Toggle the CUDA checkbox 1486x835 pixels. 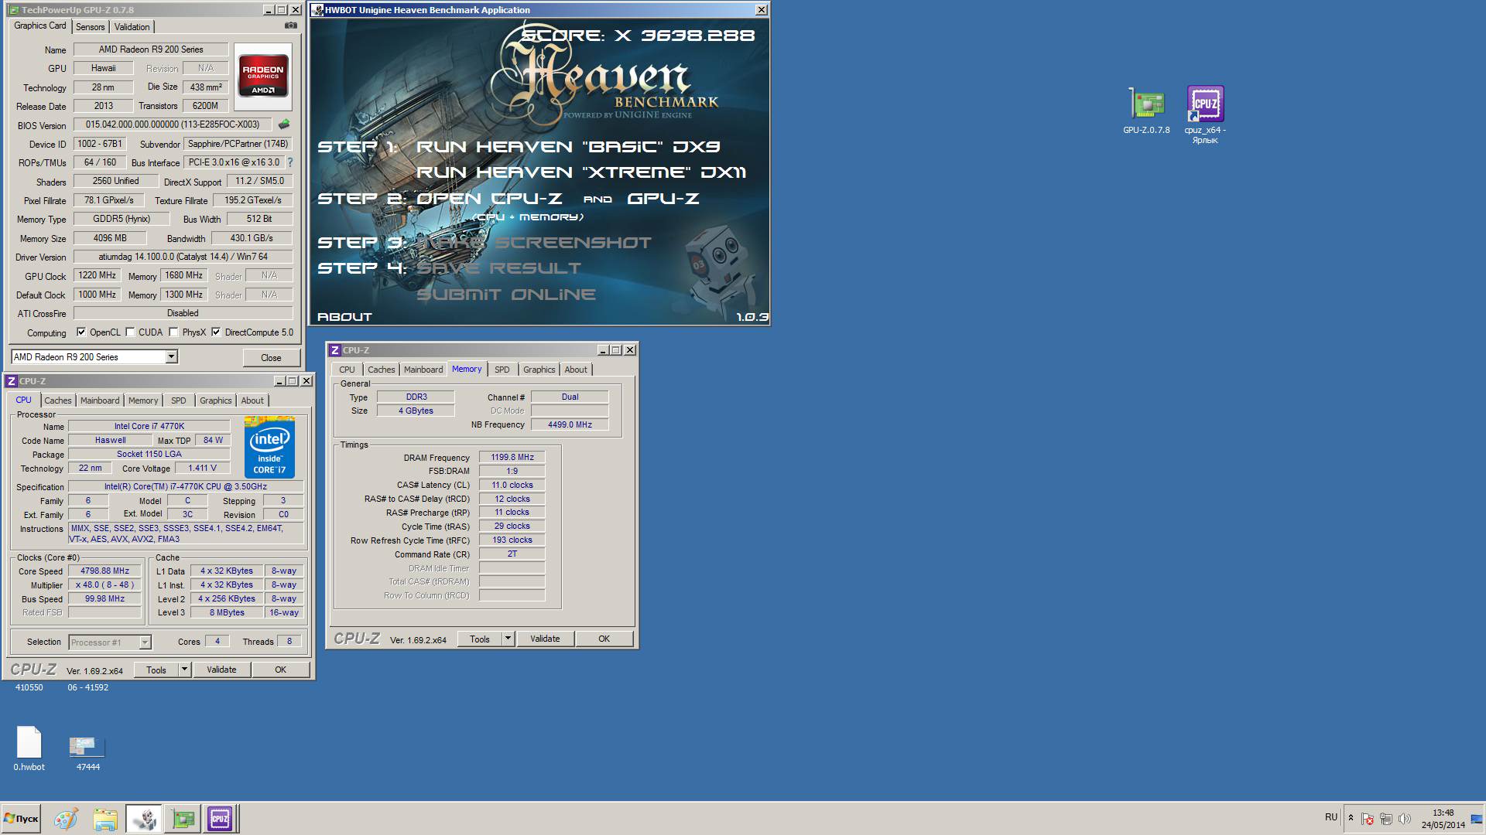pyautogui.click(x=130, y=332)
